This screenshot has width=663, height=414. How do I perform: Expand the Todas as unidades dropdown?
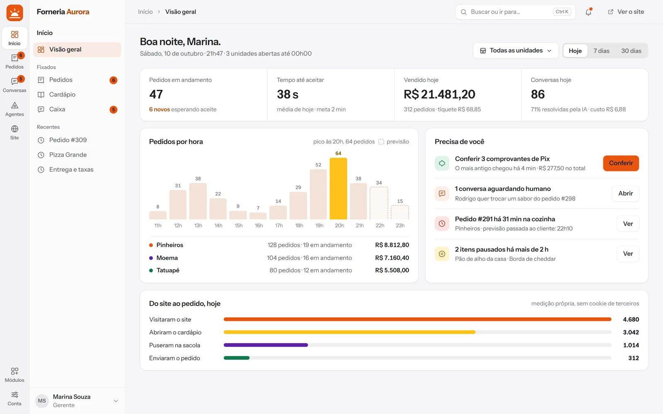(516, 51)
